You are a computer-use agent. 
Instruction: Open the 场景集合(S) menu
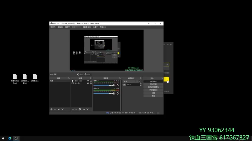(87, 27)
